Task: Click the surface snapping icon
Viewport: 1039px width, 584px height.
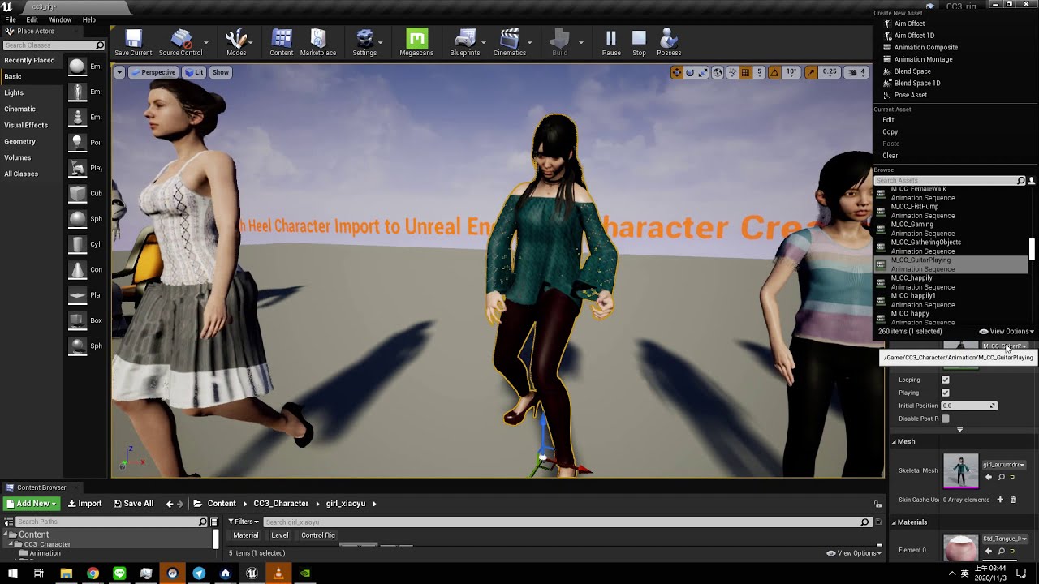Action: click(733, 72)
